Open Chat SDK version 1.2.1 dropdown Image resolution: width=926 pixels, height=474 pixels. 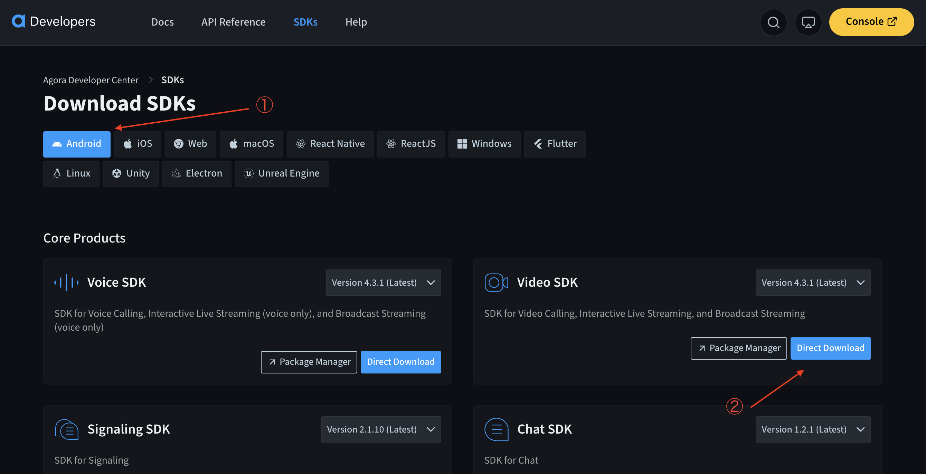813,429
